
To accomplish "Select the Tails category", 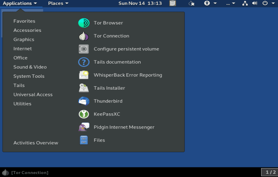I will [x=19, y=86].
